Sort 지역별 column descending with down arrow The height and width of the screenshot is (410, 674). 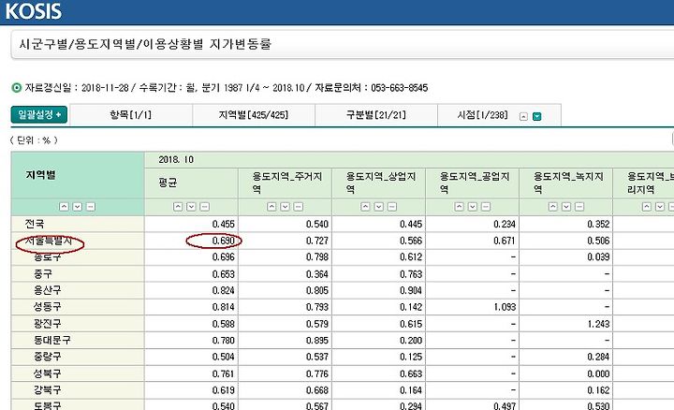coord(78,207)
